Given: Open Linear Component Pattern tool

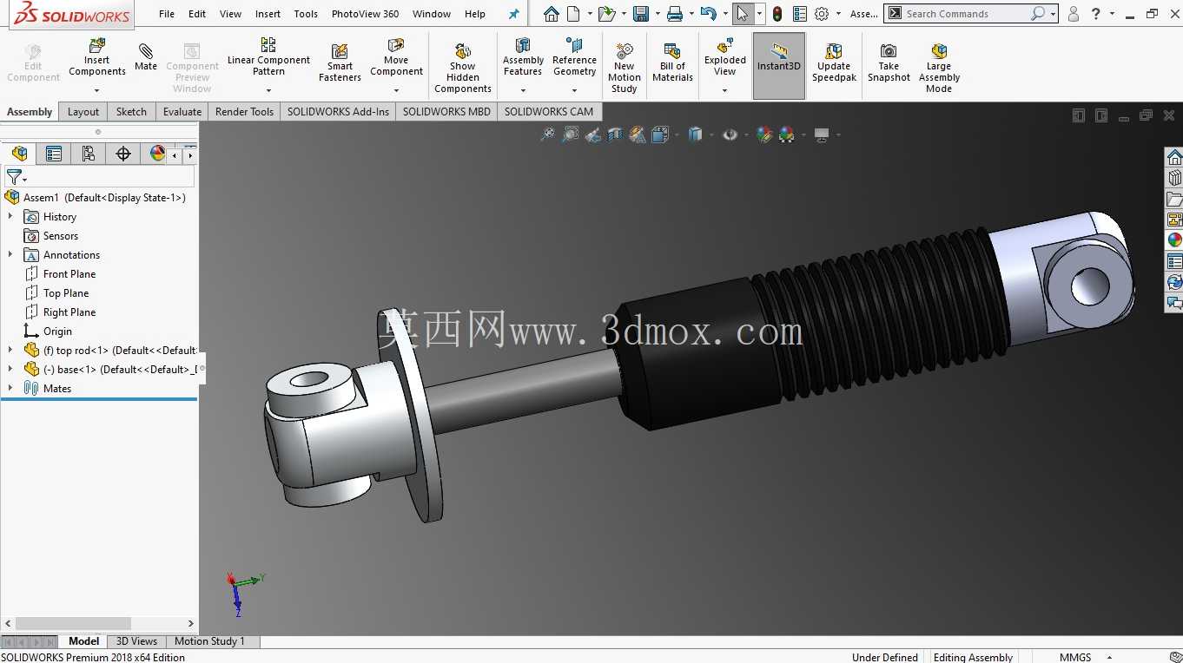Looking at the screenshot, I should pos(268,57).
